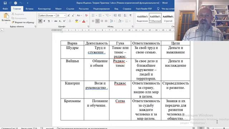Align text to the right
Viewport: 229px width, 129px height.
(x=102, y=21)
